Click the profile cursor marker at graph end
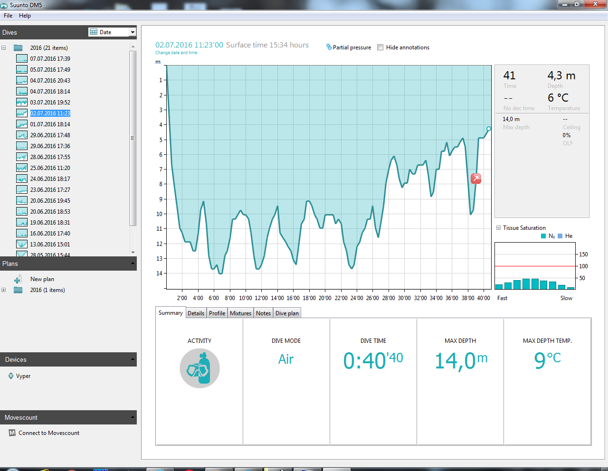Viewport: 608px width, 471px height. coord(488,129)
